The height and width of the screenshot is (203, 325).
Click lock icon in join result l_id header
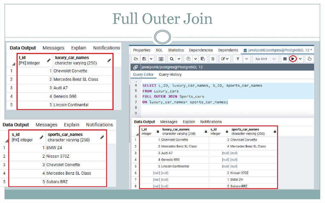pos(158,132)
